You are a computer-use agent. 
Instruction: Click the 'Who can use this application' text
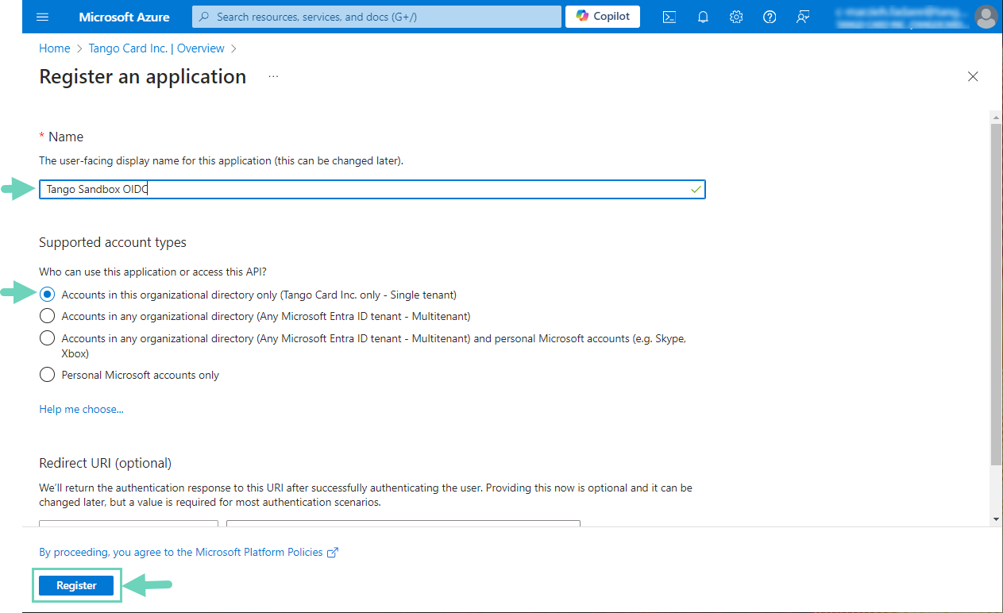152,272
